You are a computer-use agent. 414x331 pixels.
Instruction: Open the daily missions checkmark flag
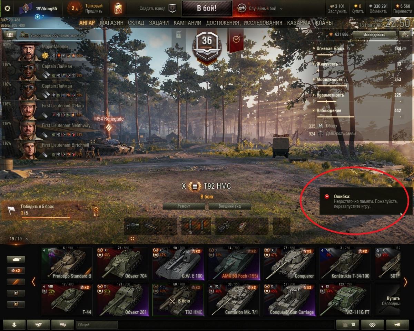[x=236, y=39]
